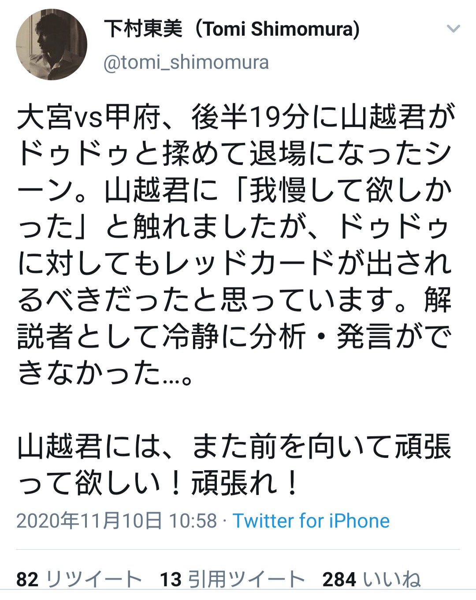Open the 下村東美 display name profile
The width and height of the screenshot is (476, 600).
click(143, 30)
